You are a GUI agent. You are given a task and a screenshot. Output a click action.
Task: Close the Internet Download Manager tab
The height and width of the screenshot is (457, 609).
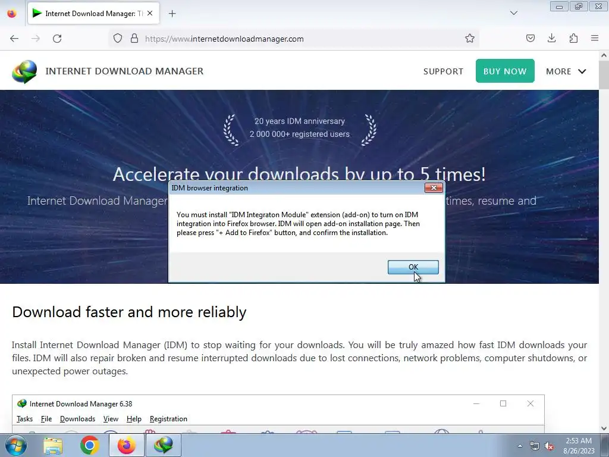tap(150, 13)
